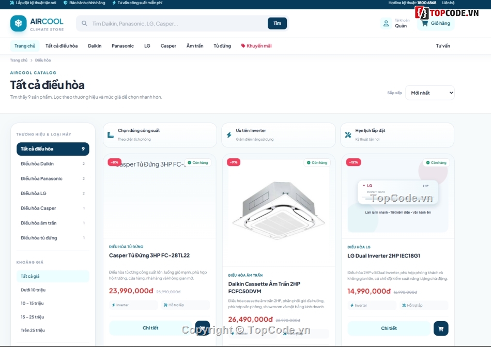Click the lightning icon beside Ưu tiên Inverter
This screenshot has width=491, height=347.
click(x=229, y=135)
